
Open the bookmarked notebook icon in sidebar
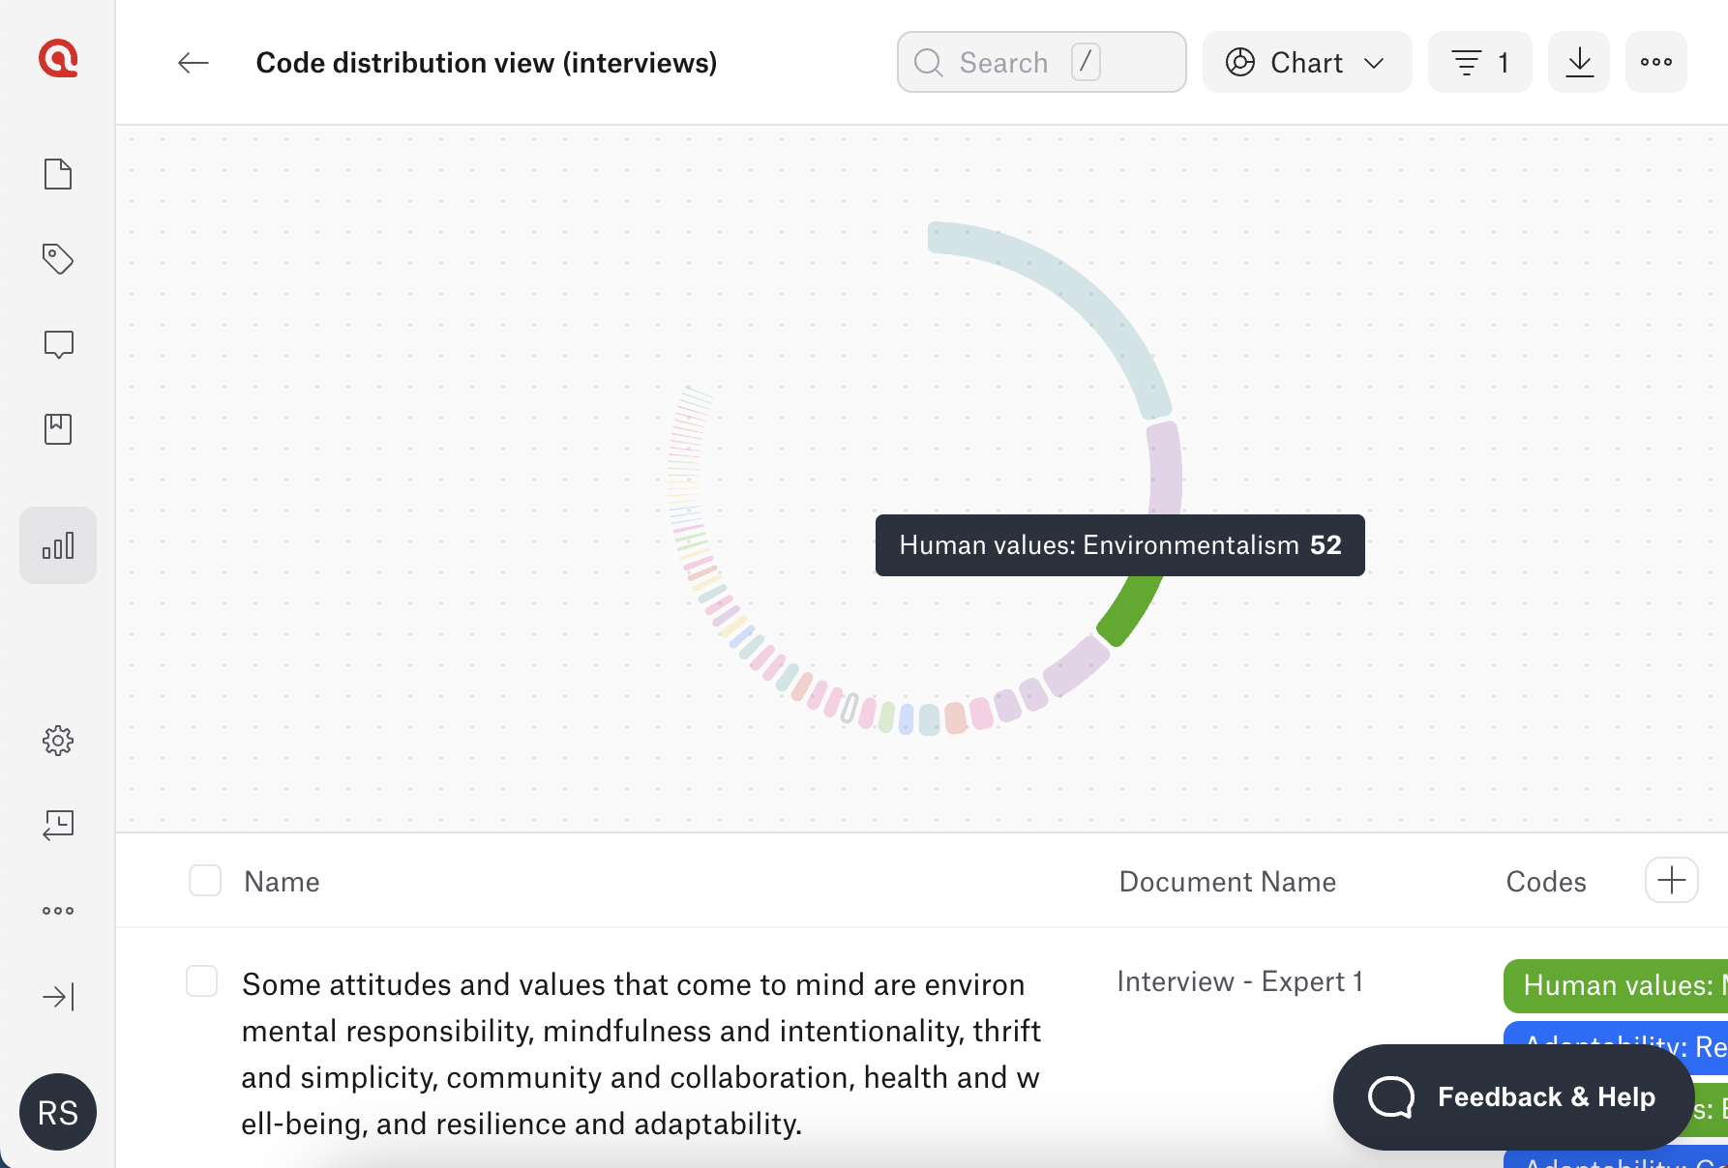pos(58,429)
